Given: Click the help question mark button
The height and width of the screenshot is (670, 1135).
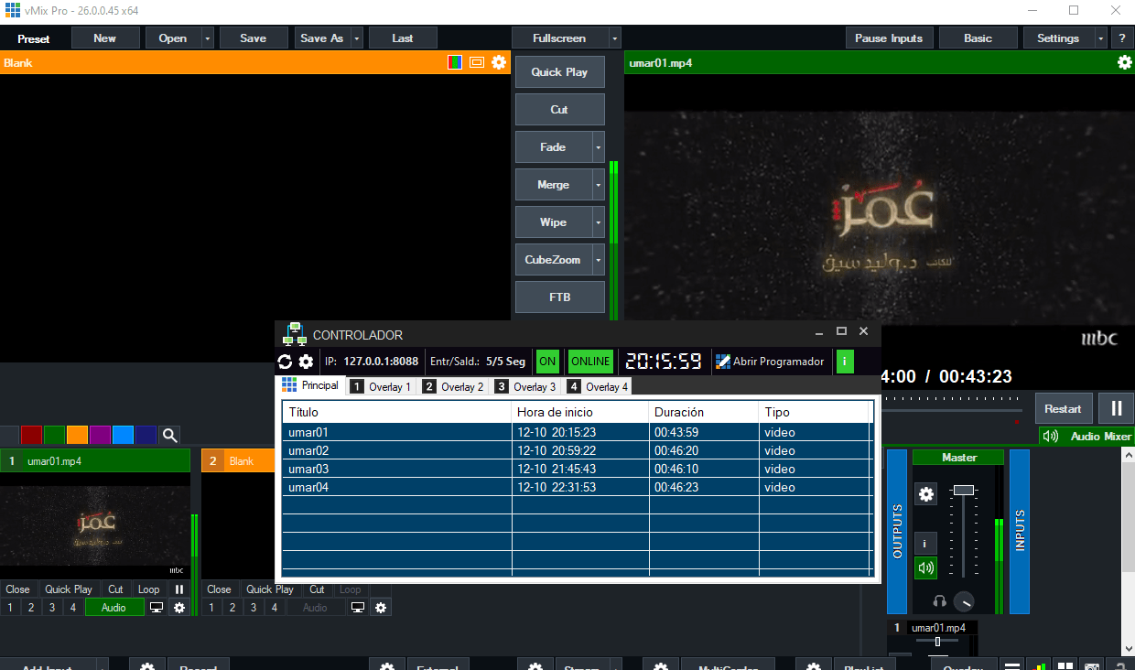Looking at the screenshot, I should 1122,38.
